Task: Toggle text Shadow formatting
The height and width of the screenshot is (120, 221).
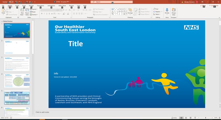Action: tap(49, 14)
